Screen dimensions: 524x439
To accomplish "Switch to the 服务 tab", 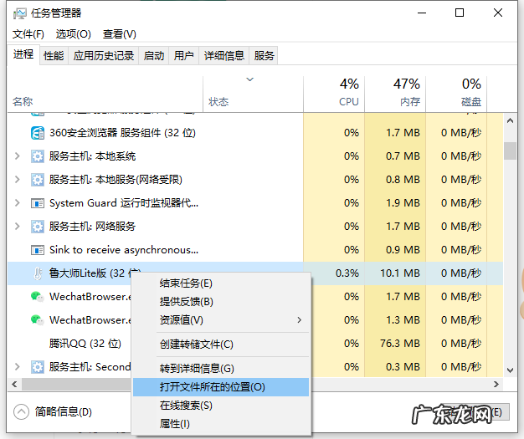I will coord(264,55).
